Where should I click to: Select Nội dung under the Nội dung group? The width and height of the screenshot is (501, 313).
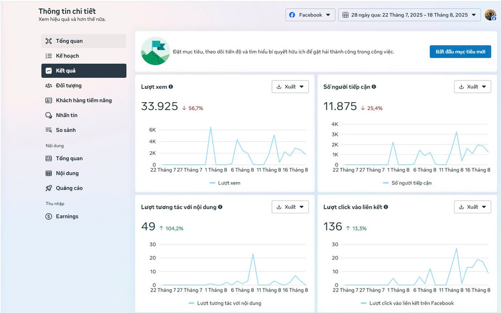67,173
